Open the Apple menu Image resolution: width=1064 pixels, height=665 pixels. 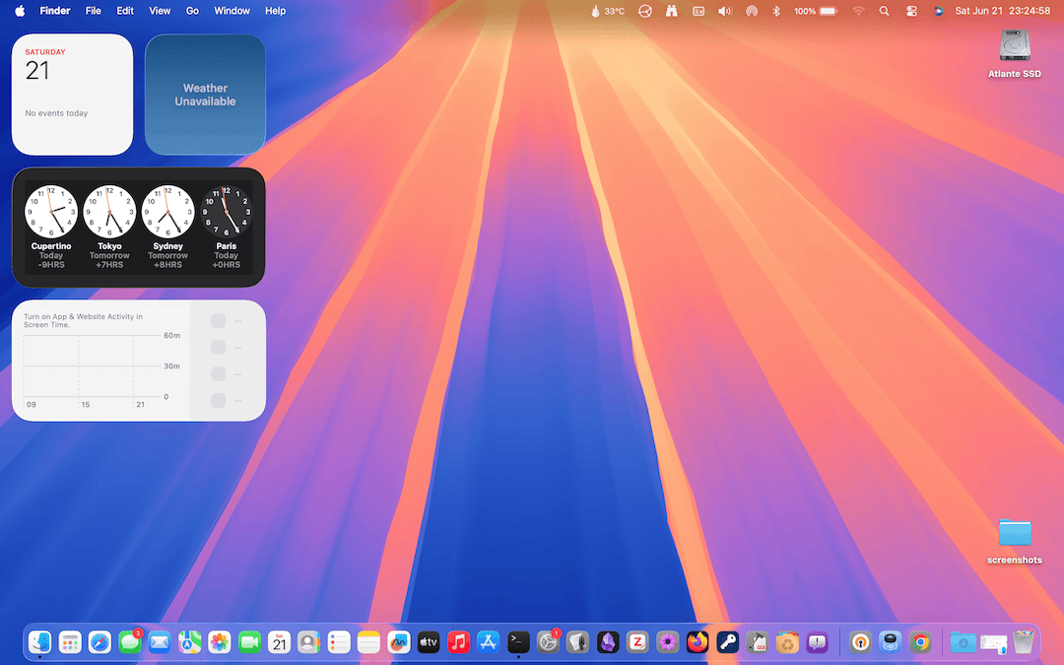[20, 11]
